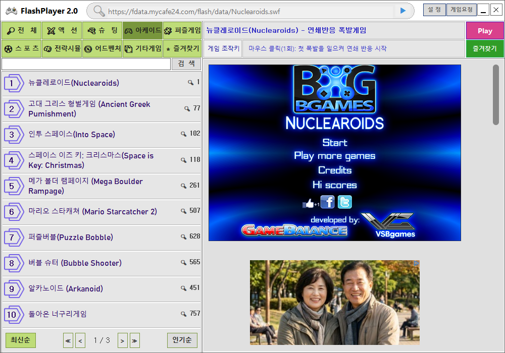Click the GameBalance logo
Viewport: 505px width, 353px height.
click(x=294, y=230)
